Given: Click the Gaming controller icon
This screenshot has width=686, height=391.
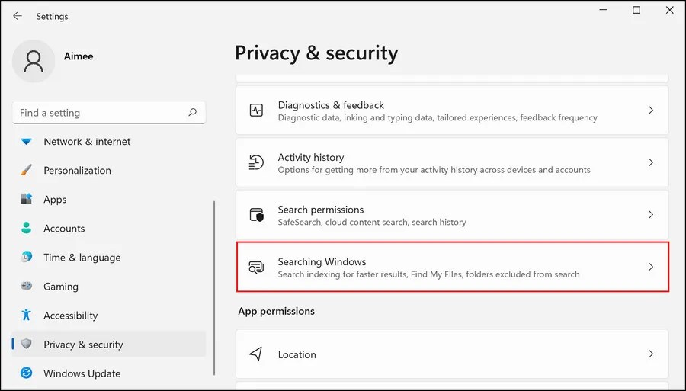Looking at the screenshot, I should pyautogui.click(x=26, y=286).
